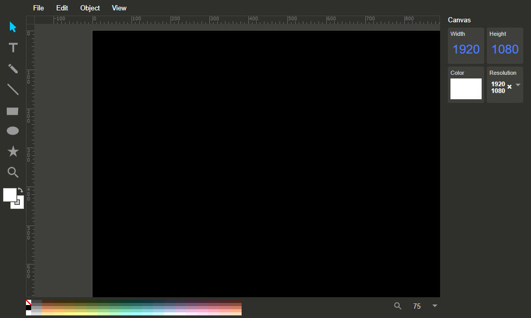This screenshot has height=318, width=531.
Task: Open the Edit menu
Action: pyautogui.click(x=62, y=8)
